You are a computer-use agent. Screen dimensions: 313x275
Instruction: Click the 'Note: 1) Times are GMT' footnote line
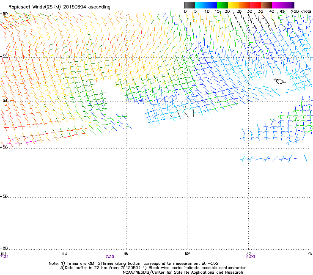point(134,264)
